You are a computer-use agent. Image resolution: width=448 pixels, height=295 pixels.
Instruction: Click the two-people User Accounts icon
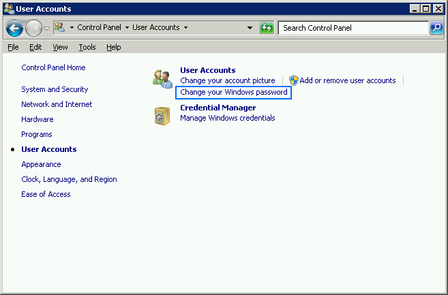tap(162, 79)
